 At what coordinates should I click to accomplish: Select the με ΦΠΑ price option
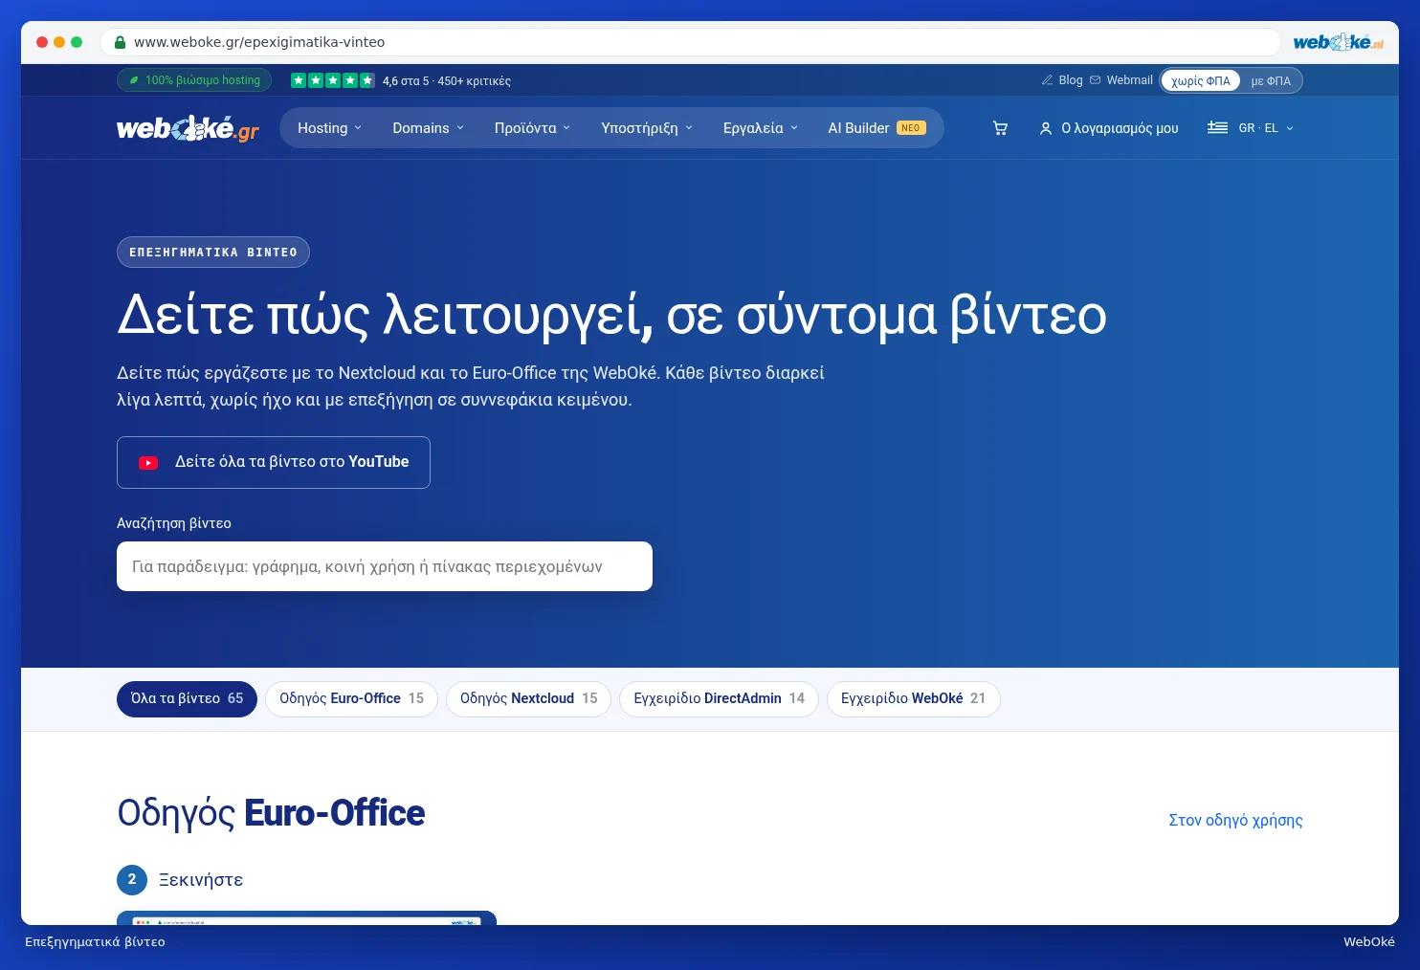pyautogui.click(x=1271, y=81)
